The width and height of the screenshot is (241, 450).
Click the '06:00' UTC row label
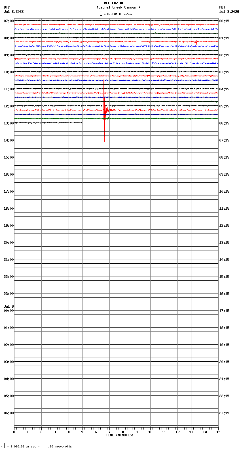click(9, 413)
